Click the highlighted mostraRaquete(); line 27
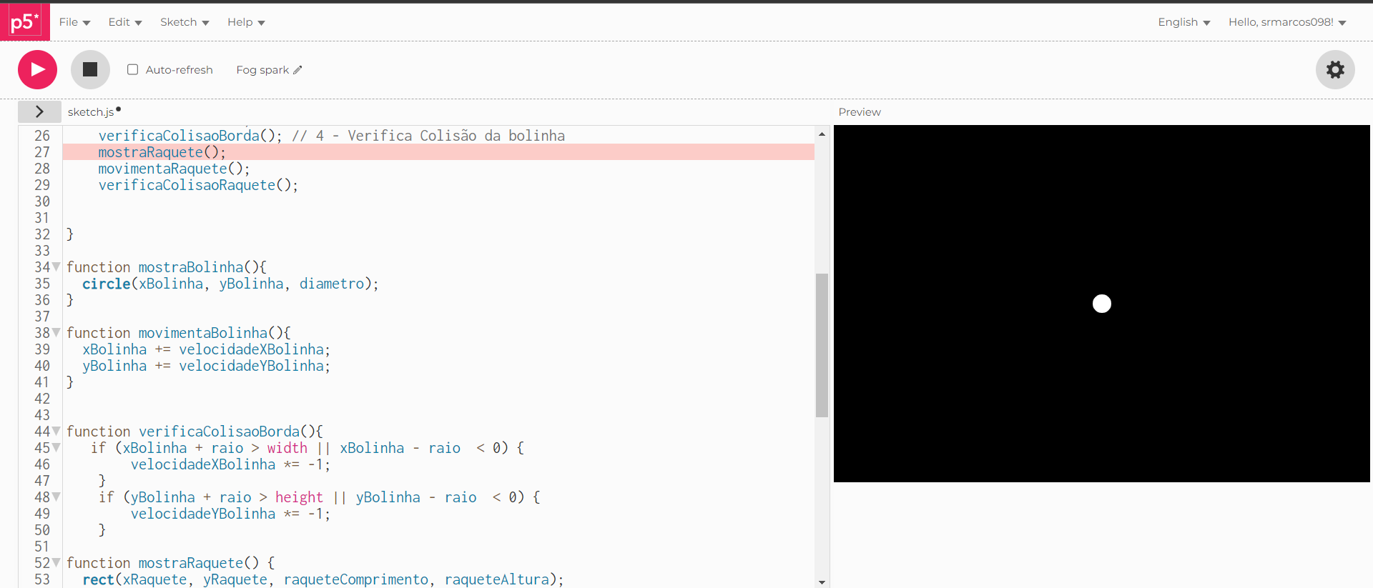This screenshot has width=1373, height=588. point(438,152)
